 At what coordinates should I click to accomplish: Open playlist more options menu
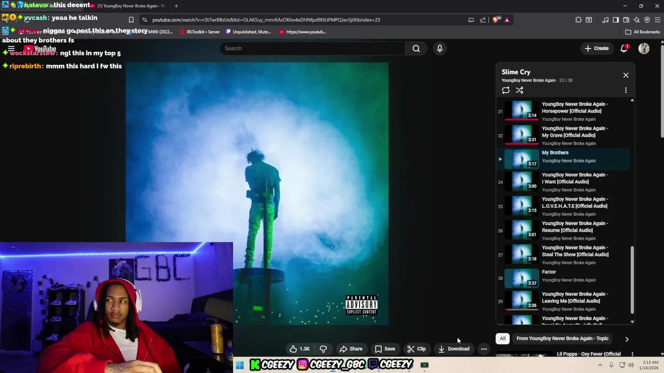coord(626,90)
